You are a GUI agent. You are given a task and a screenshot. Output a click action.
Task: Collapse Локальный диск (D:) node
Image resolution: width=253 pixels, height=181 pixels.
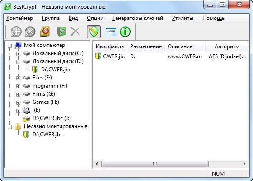pos(18,62)
